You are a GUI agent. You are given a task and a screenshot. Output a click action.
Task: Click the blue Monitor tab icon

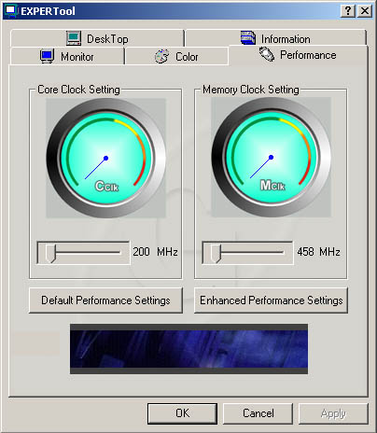pos(47,56)
